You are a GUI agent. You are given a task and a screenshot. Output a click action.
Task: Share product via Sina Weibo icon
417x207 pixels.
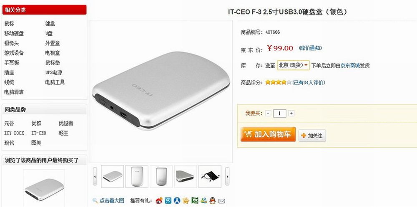(x=159, y=201)
